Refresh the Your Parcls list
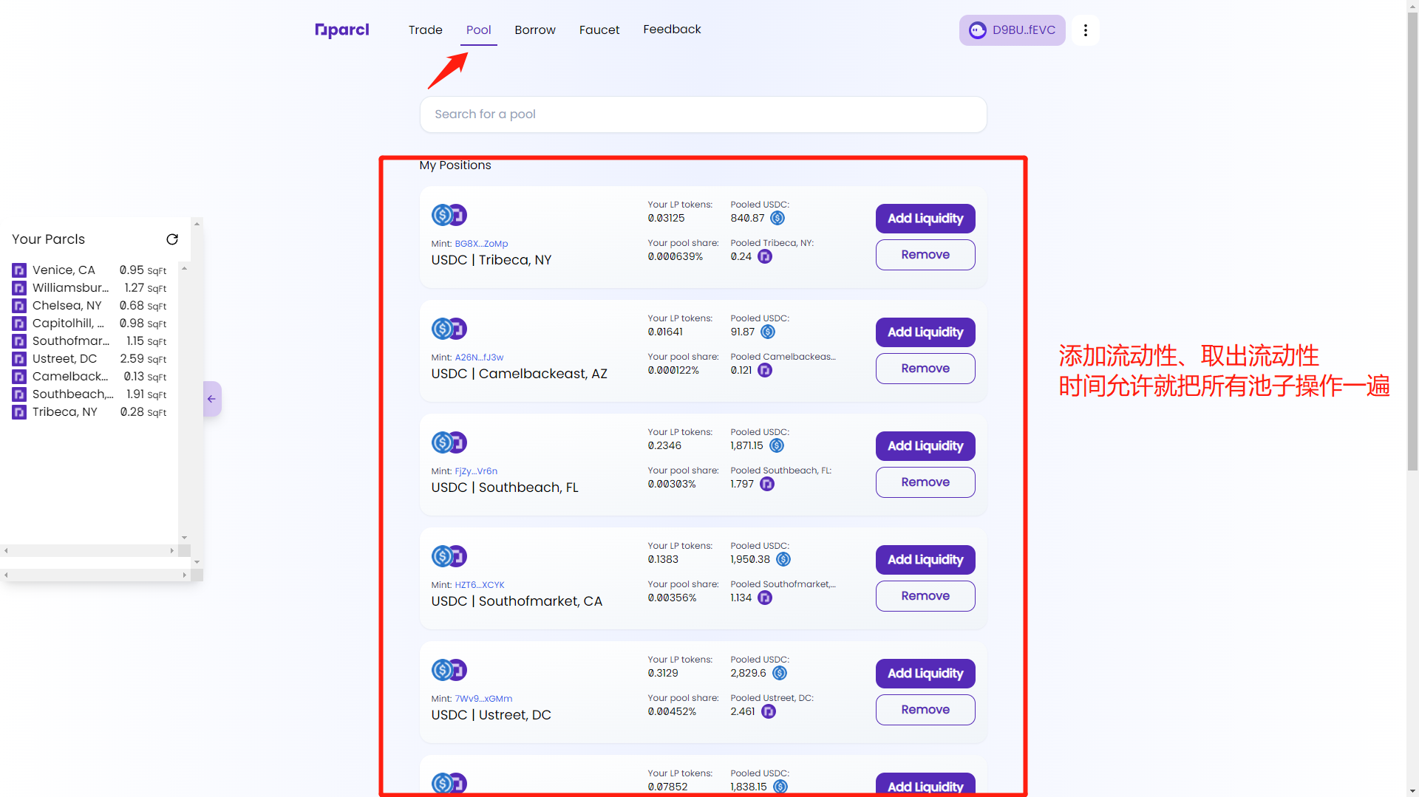 [x=172, y=239]
